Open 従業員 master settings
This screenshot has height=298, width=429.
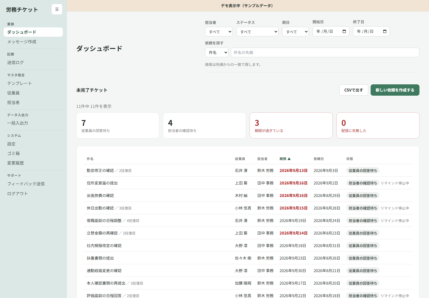pyautogui.click(x=33, y=93)
